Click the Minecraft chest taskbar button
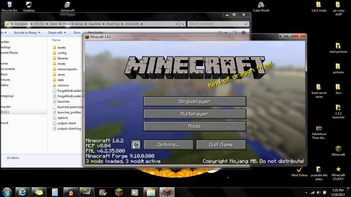351x197 pixels. [x=167, y=192]
